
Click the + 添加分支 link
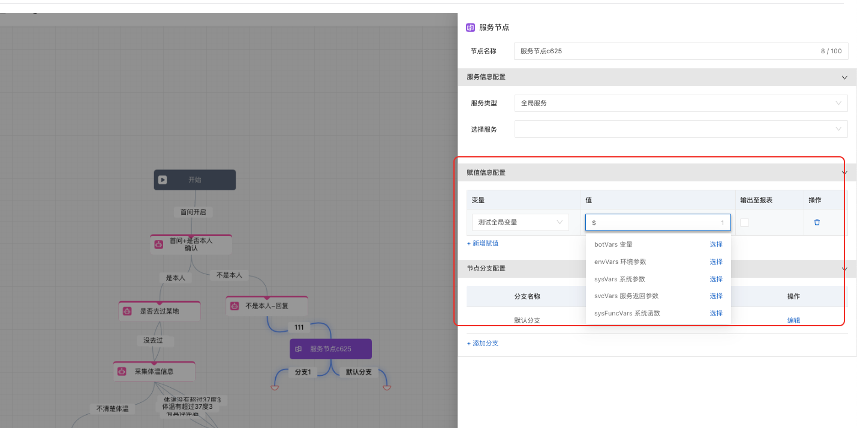483,343
